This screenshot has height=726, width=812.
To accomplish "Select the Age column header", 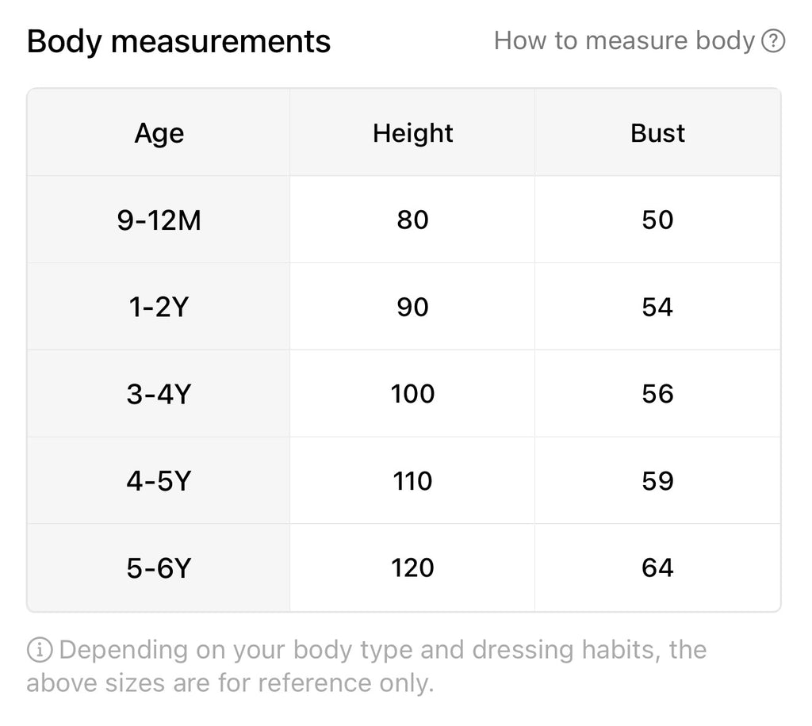I will point(159,133).
